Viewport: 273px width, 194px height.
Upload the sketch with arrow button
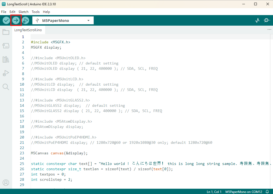(16, 21)
